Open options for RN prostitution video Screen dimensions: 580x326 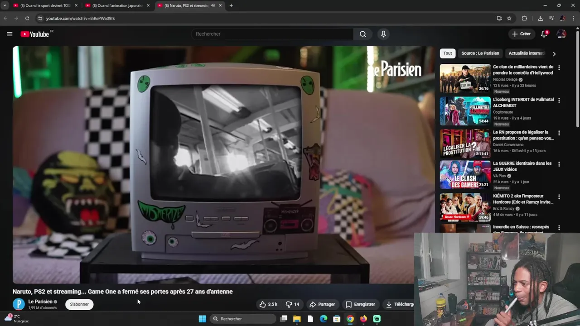(559, 133)
